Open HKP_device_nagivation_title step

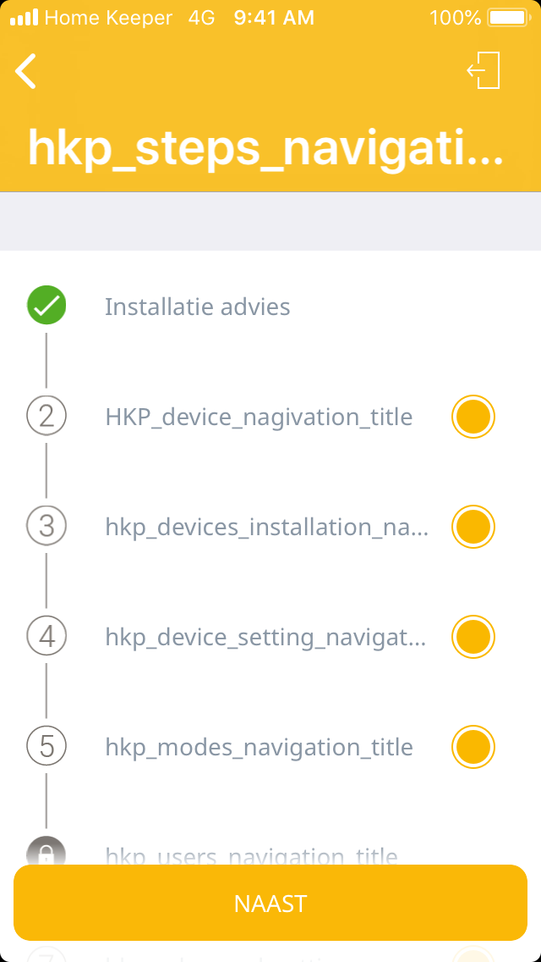tap(259, 417)
